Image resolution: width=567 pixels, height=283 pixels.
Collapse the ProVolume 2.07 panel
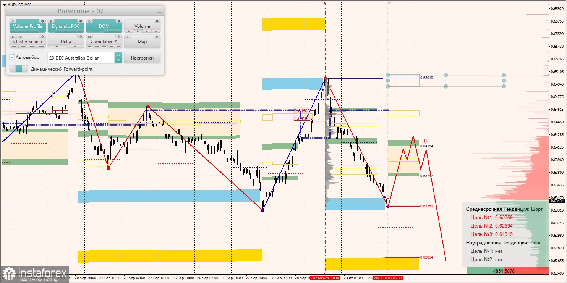159,13
